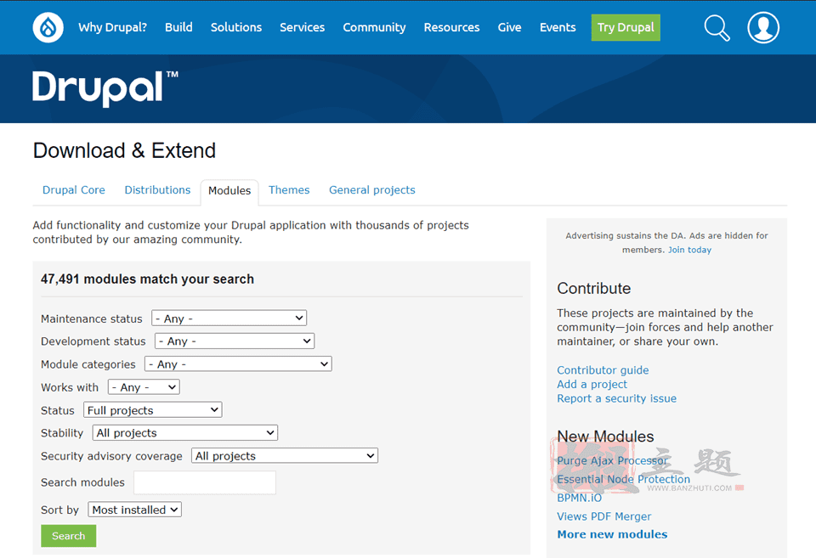
Task: Open the Works with dropdown
Action: pos(144,387)
